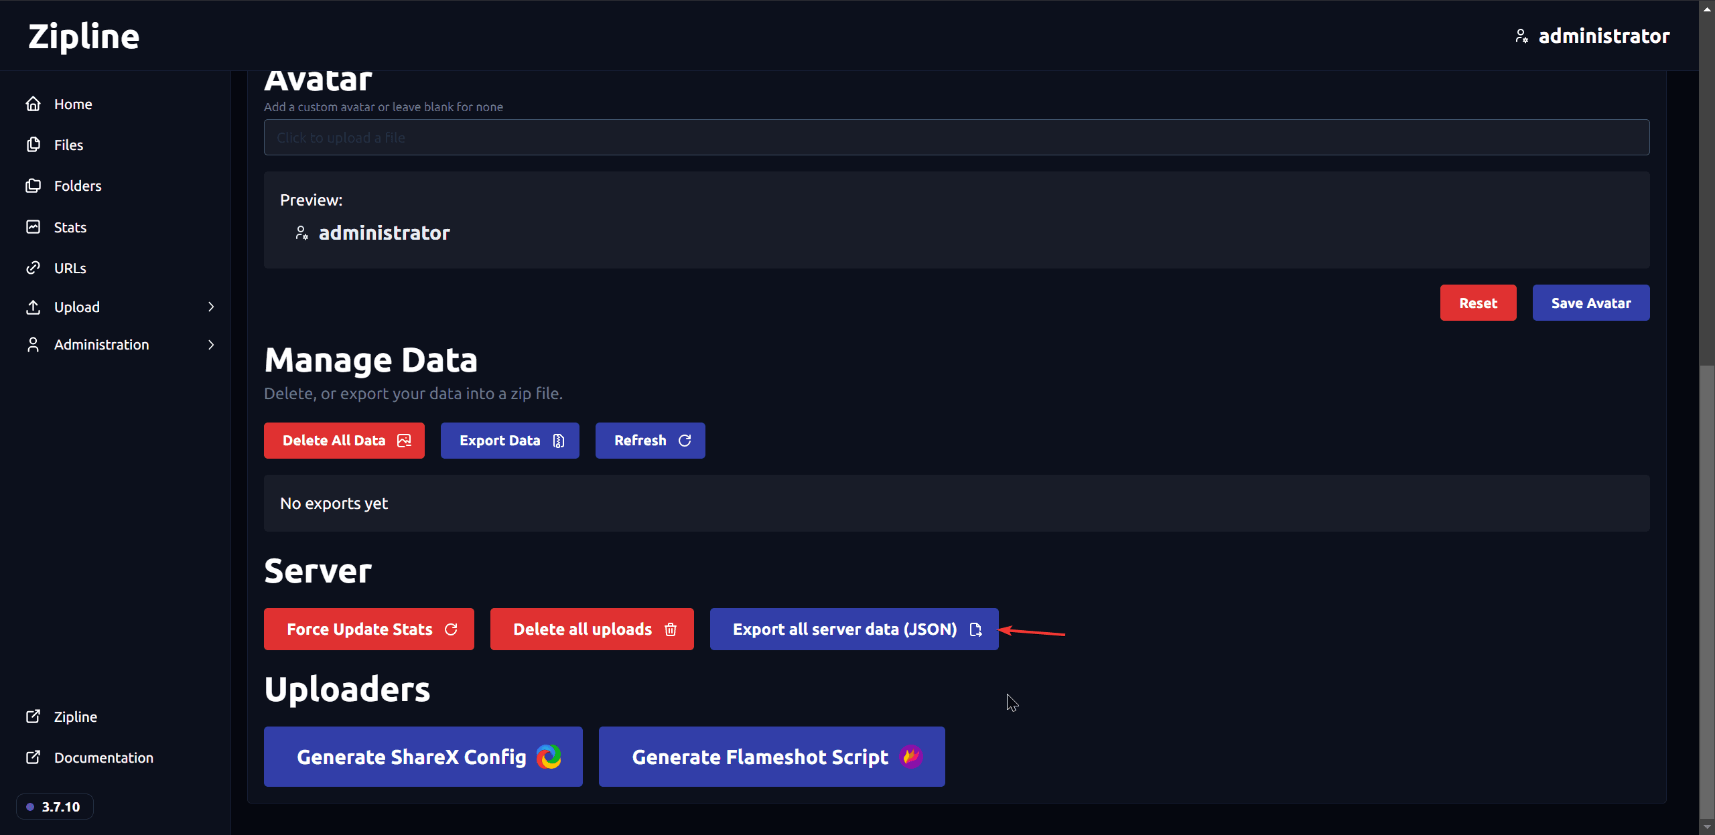Click the trash icon on Delete all uploads

[x=671, y=629]
